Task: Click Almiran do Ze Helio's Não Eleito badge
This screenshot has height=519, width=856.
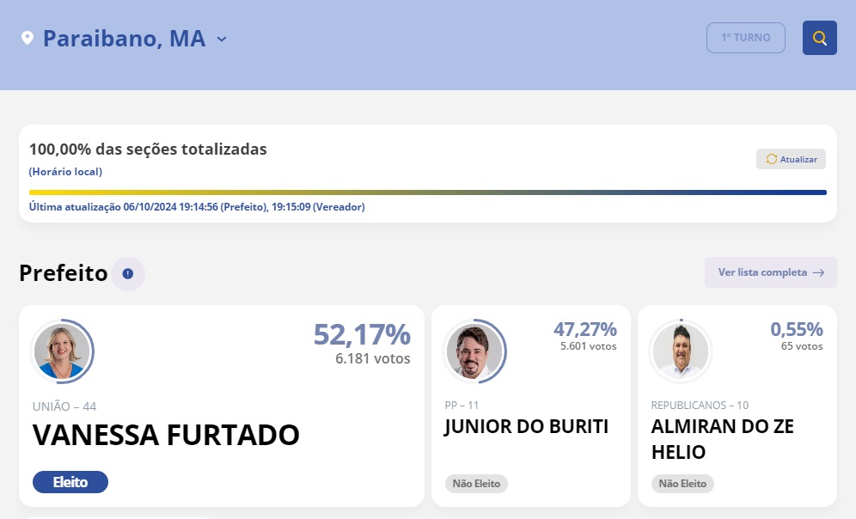Action: [x=682, y=484]
